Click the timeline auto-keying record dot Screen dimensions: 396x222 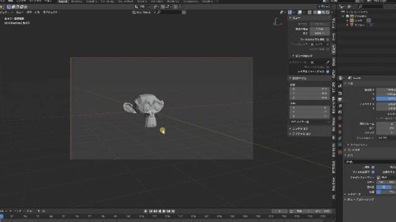coord(145,211)
